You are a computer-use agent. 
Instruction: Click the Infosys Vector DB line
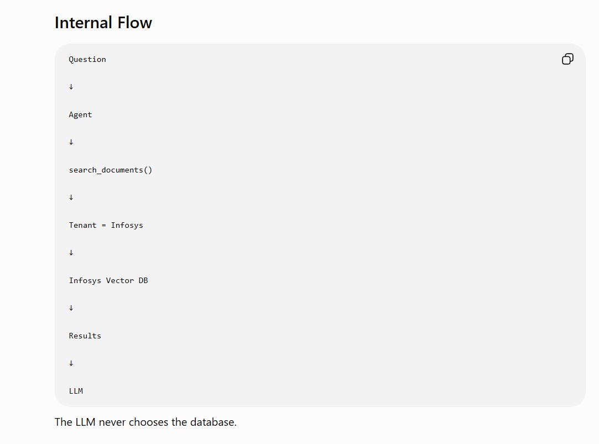tap(108, 280)
